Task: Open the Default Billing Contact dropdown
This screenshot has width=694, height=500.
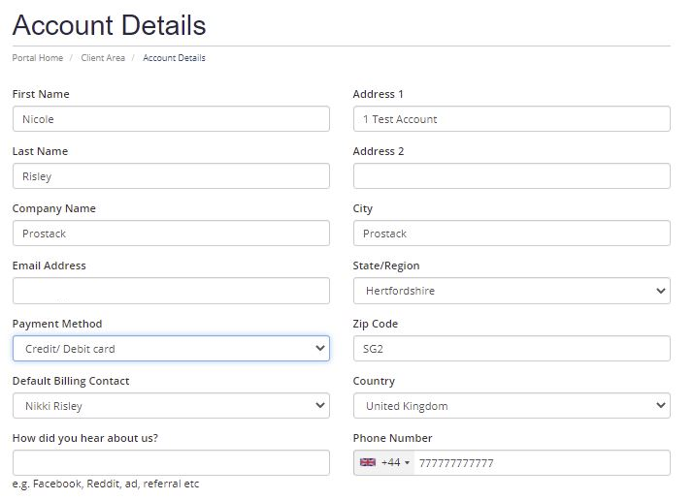Action: (x=171, y=405)
